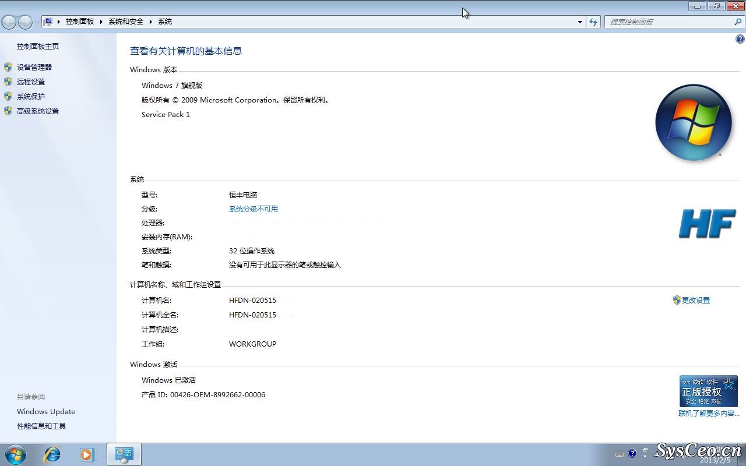Screen dimensions: 746x466
Task: Select 控制面板 in the breadcrumb path
Action: 80,22
